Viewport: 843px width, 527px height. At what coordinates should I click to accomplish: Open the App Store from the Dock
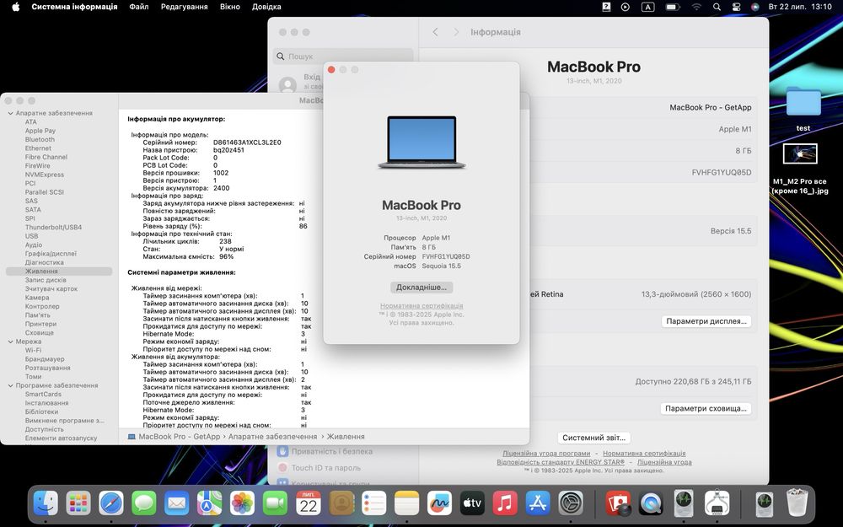click(538, 504)
